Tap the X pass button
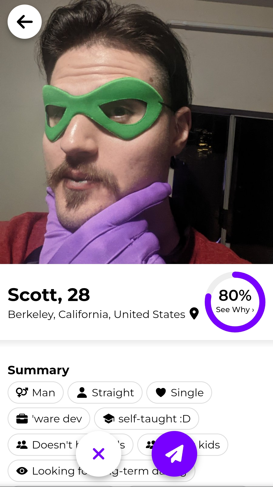The height and width of the screenshot is (487, 273). click(99, 454)
